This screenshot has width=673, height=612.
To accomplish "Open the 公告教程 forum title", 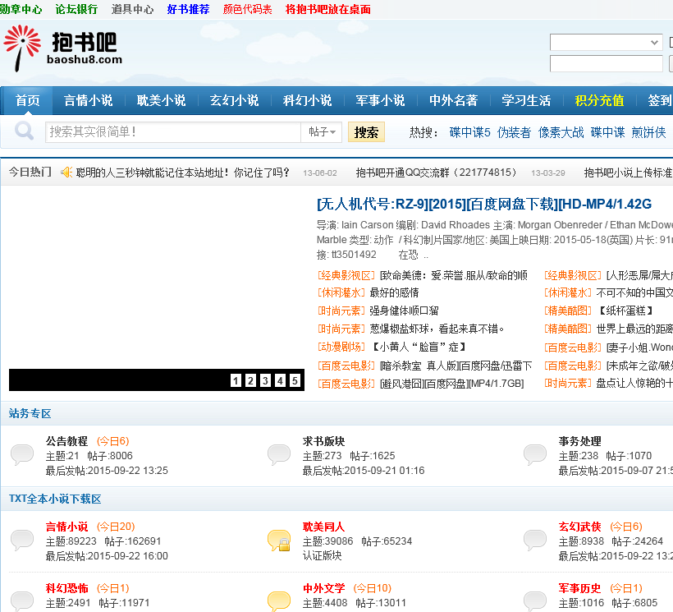I will [66, 441].
